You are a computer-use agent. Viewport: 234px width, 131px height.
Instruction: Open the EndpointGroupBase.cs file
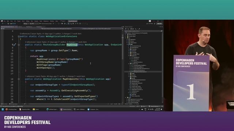(x=138, y=67)
